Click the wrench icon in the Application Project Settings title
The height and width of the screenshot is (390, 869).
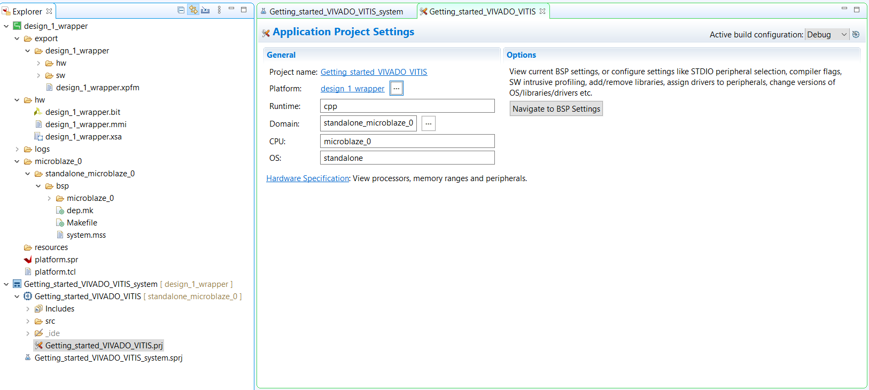(266, 33)
